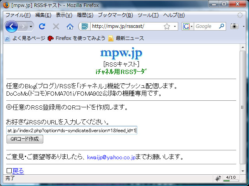This screenshot has height=186, width=249.
Task: Open the 最新ニュース feed bookmark
Action: [126, 38]
